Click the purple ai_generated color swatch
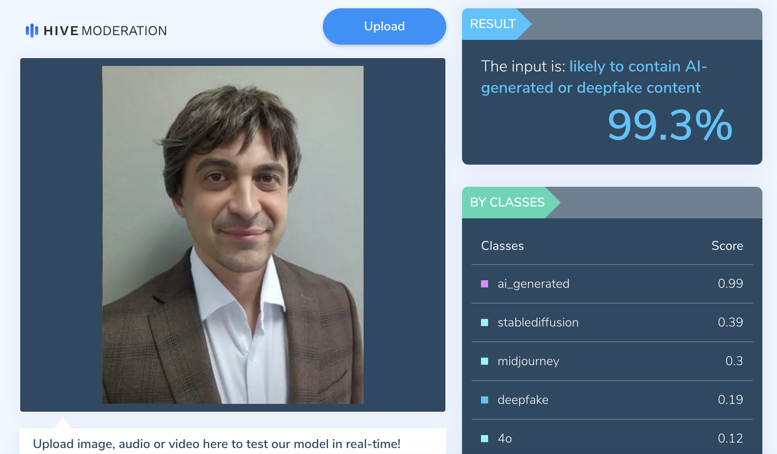This screenshot has height=454, width=777. tap(485, 284)
